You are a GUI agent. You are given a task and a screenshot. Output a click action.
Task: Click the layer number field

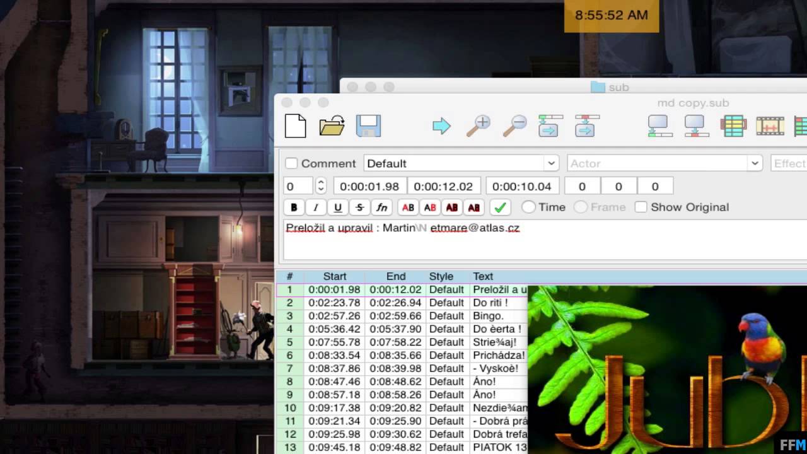click(298, 186)
